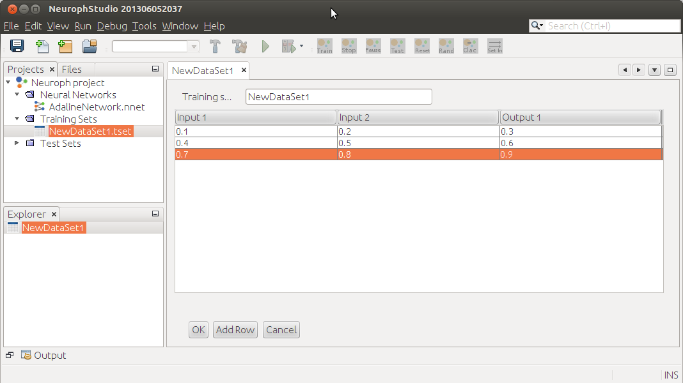The height and width of the screenshot is (383, 683).
Task: Click the Pause training icon
Action: 373,46
